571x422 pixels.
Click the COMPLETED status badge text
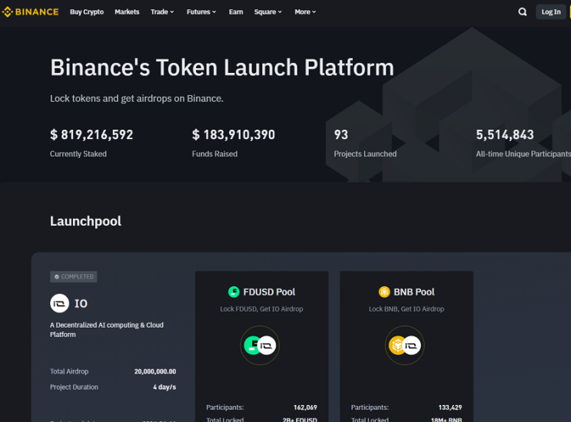point(77,277)
